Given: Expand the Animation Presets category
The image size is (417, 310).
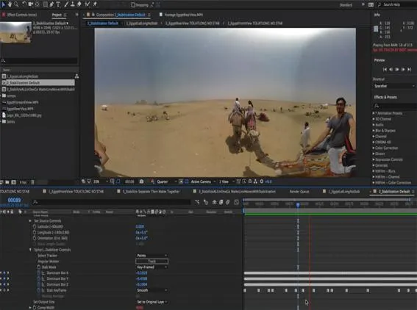Looking at the screenshot, I should [x=374, y=113].
